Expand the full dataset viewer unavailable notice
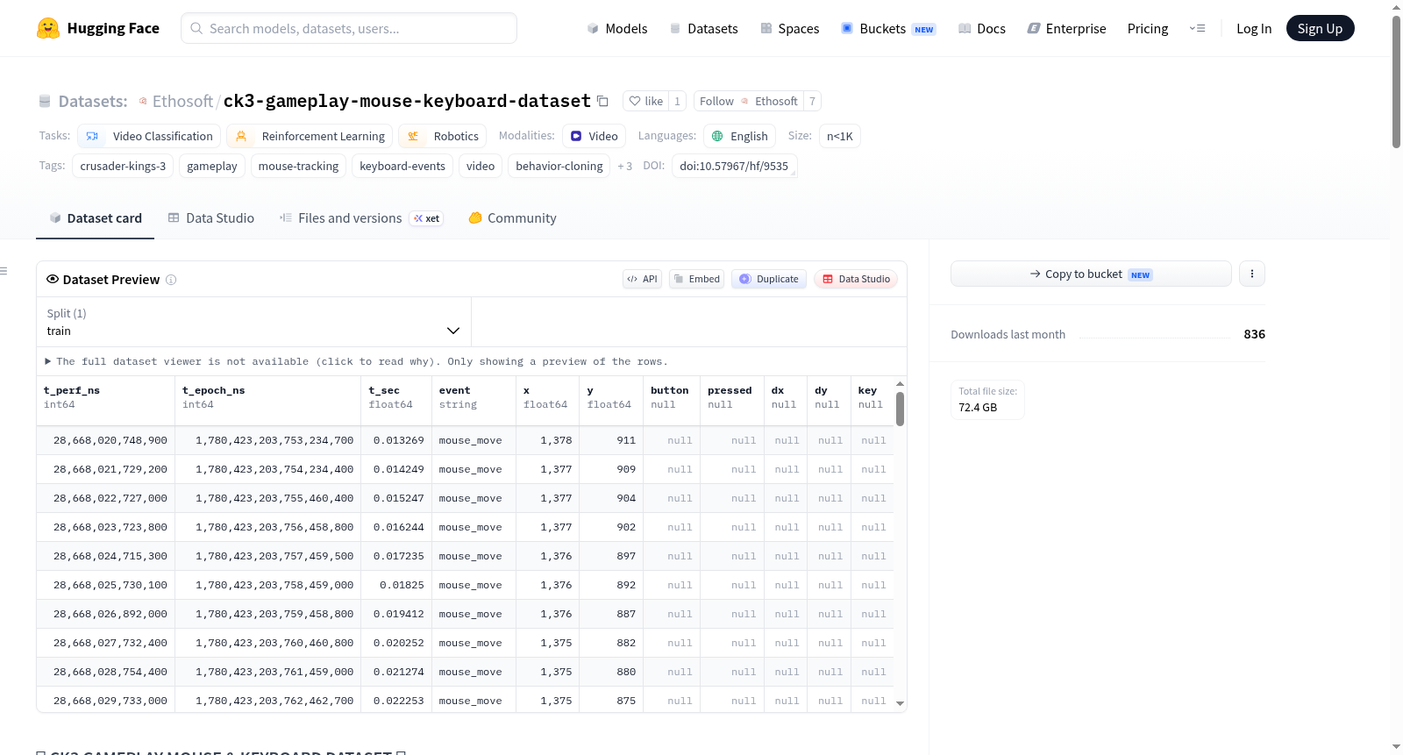This screenshot has height=755, width=1403. 356,361
